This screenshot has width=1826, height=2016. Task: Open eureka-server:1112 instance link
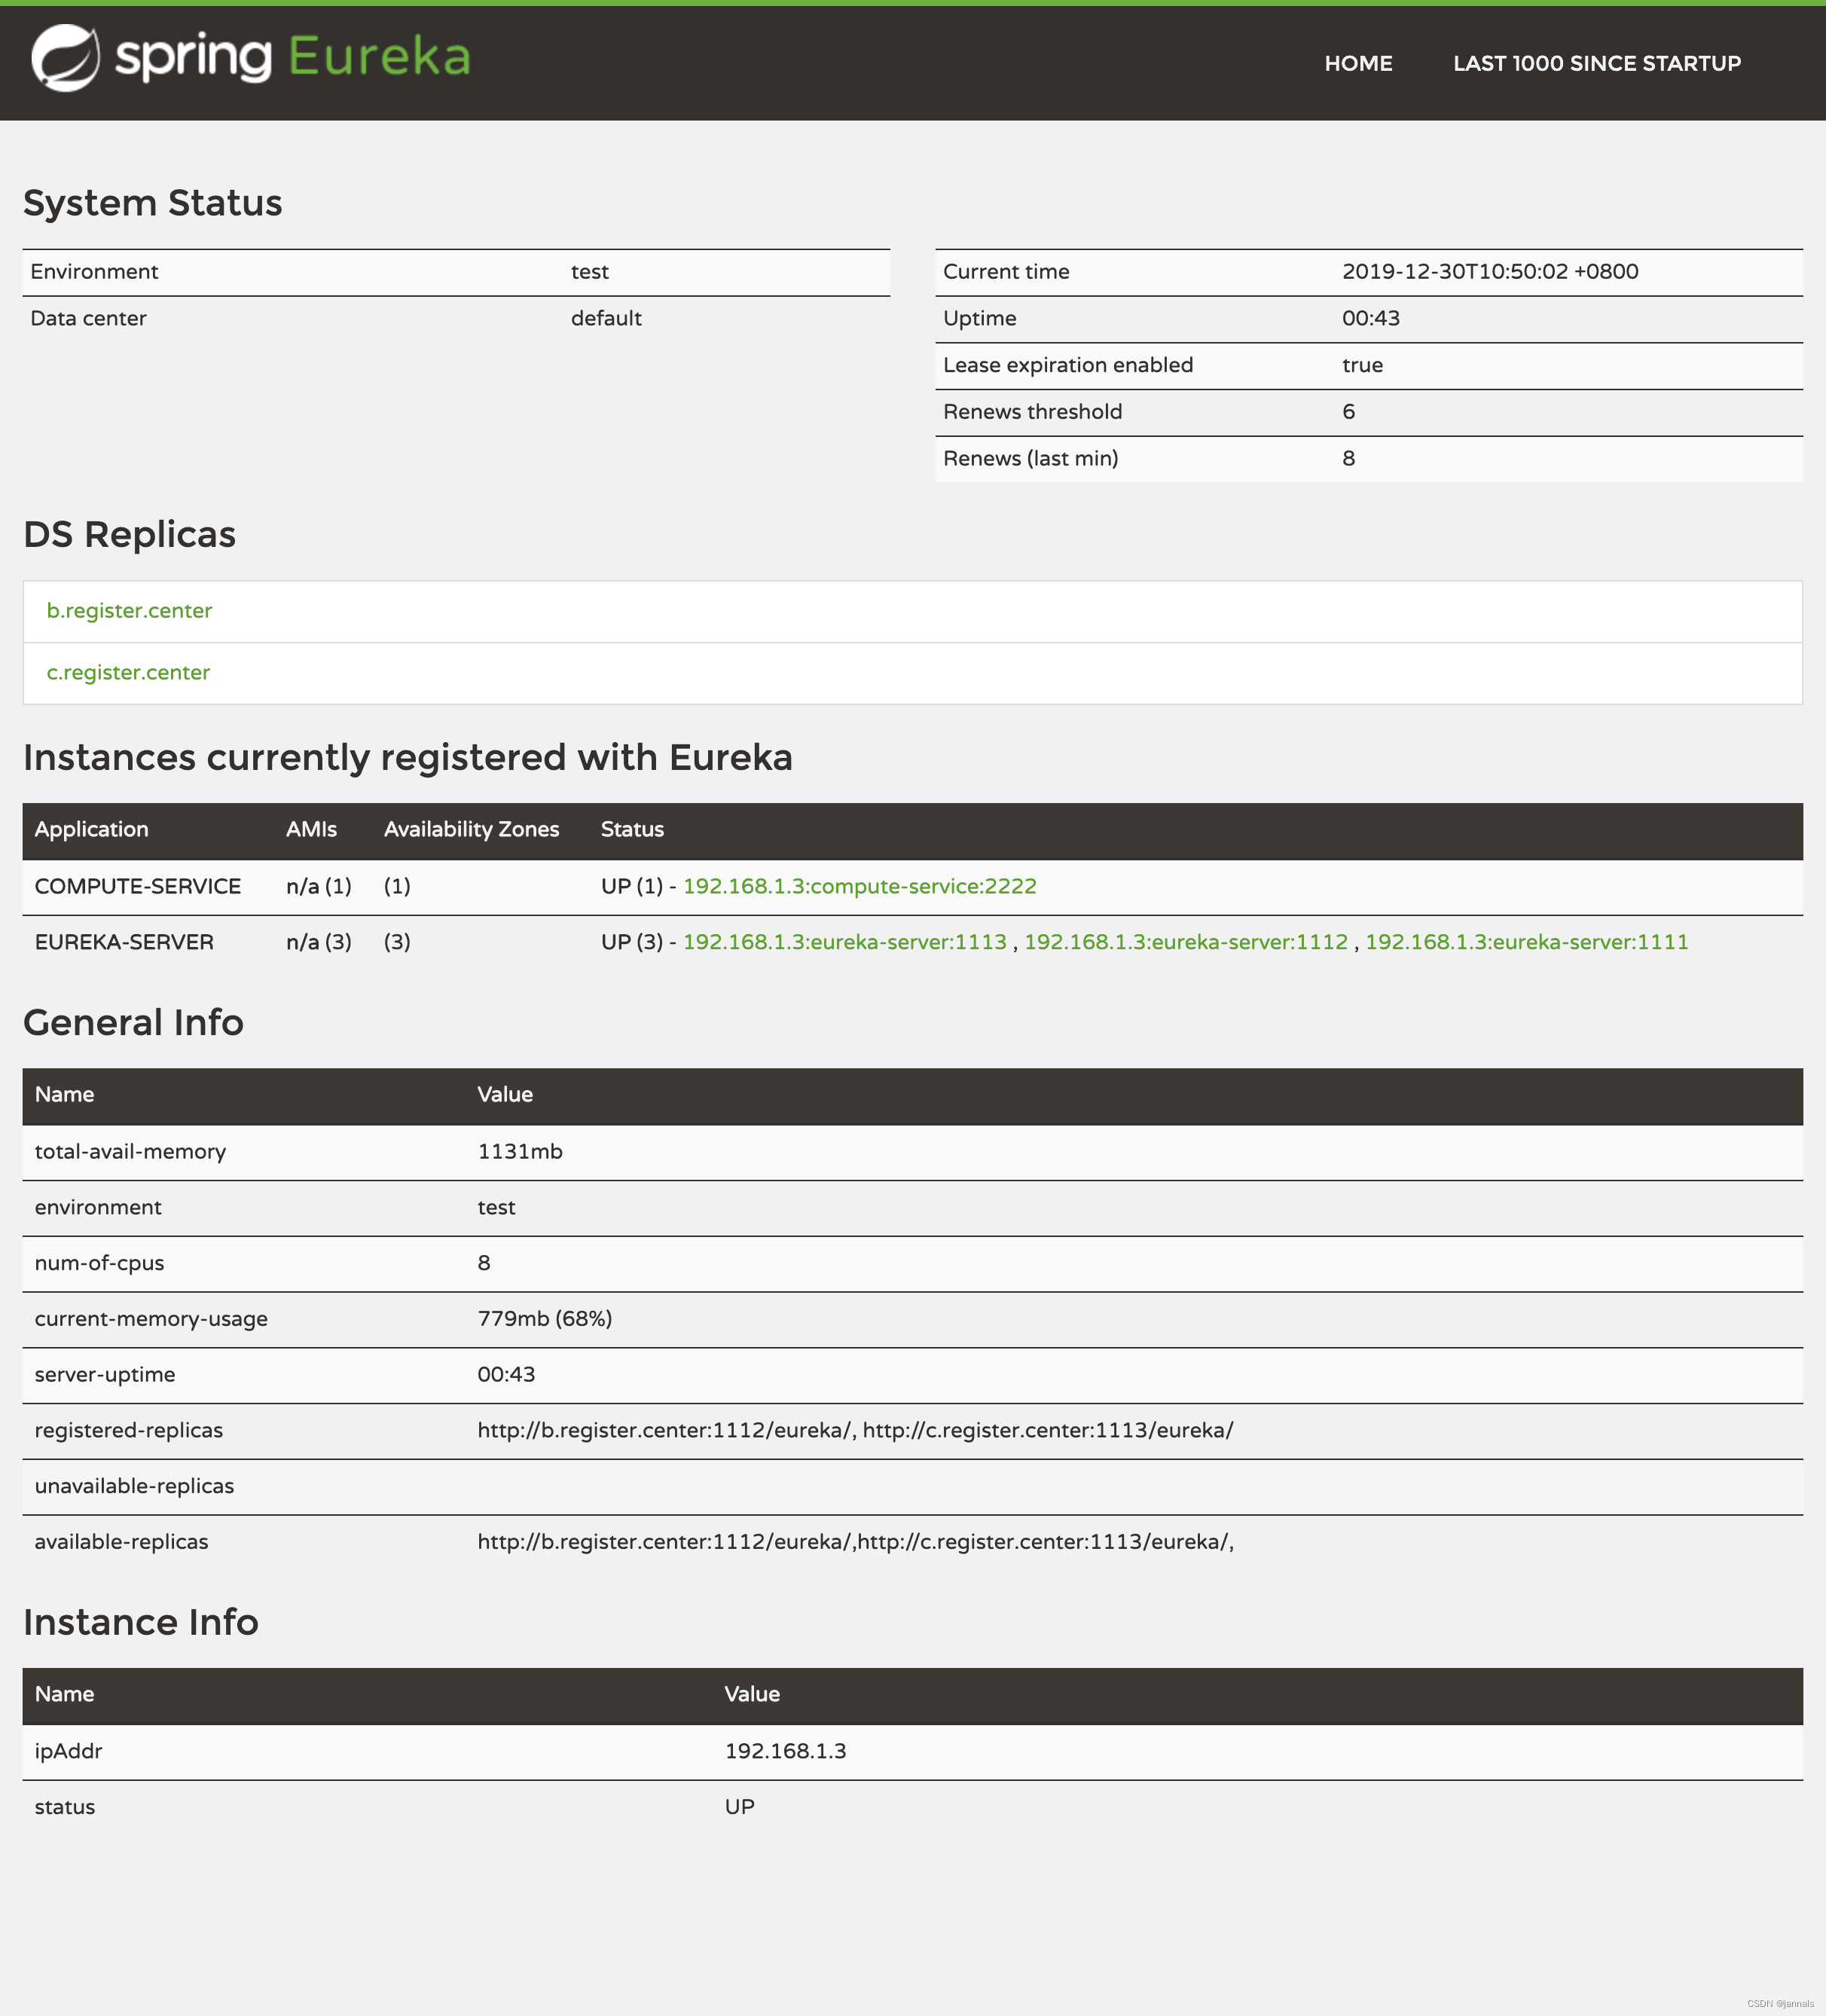point(1185,943)
